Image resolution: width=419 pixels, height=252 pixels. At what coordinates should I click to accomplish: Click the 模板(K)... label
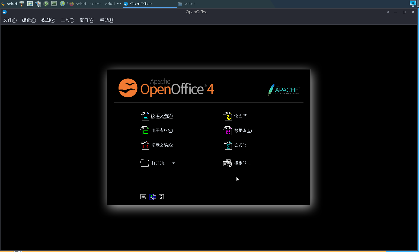243,163
